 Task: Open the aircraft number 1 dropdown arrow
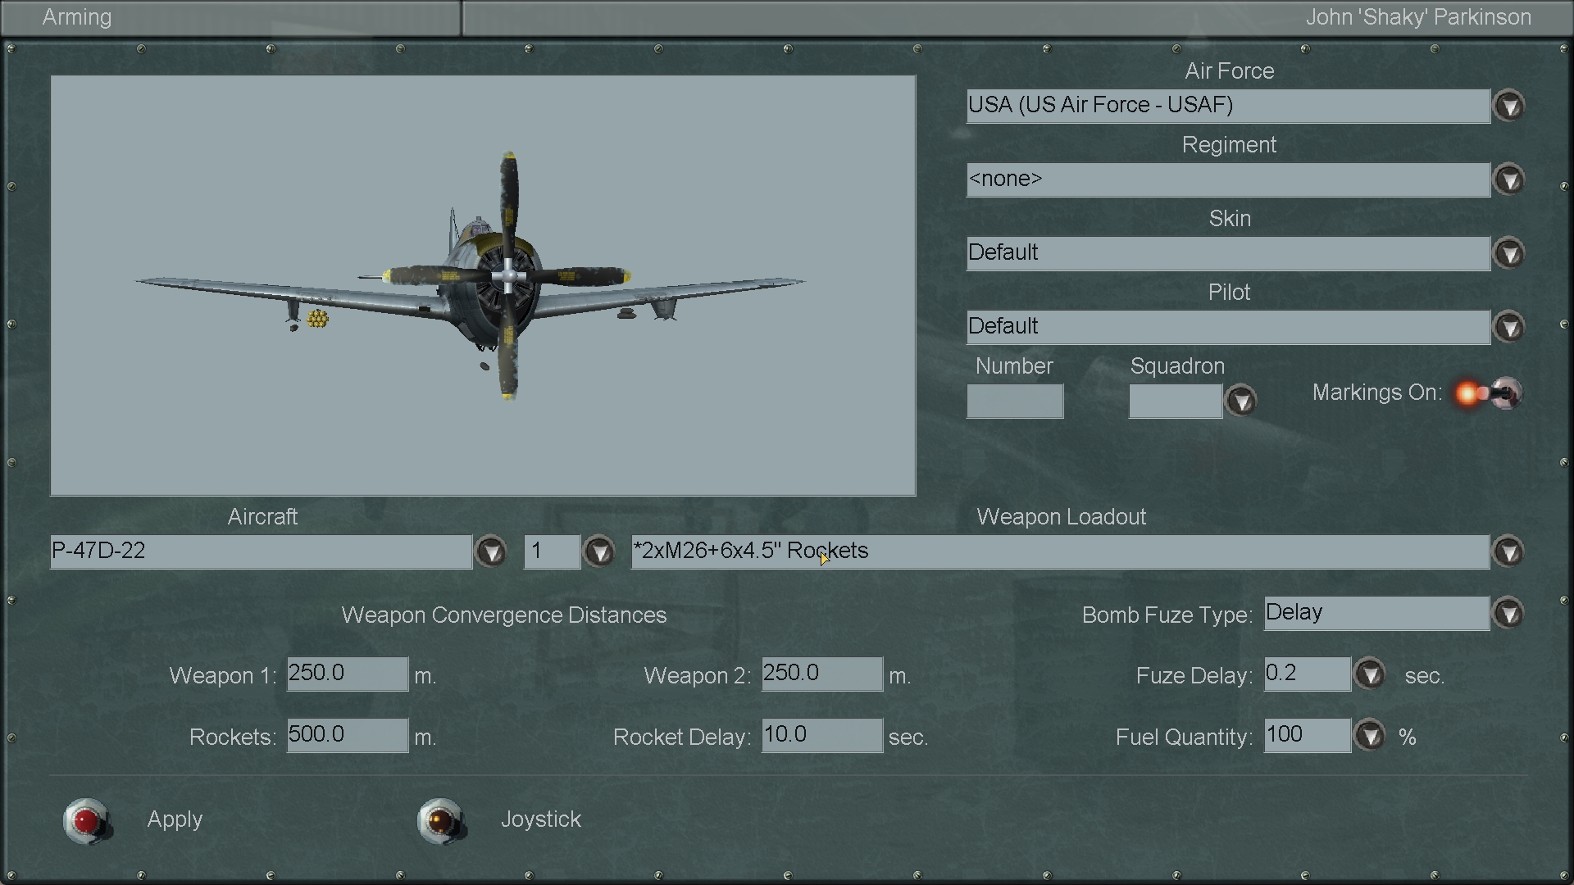point(599,552)
